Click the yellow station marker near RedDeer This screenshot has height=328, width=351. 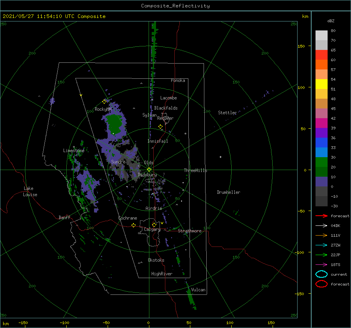point(160,127)
